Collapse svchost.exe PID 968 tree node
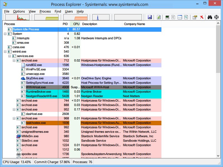223x167 pixels. [x=14, y=119]
